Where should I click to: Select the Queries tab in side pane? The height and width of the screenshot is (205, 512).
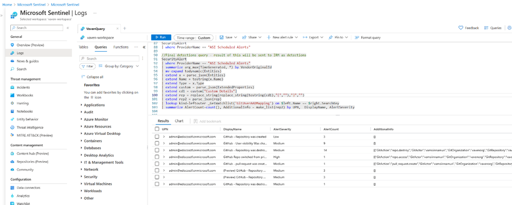tap(101, 47)
